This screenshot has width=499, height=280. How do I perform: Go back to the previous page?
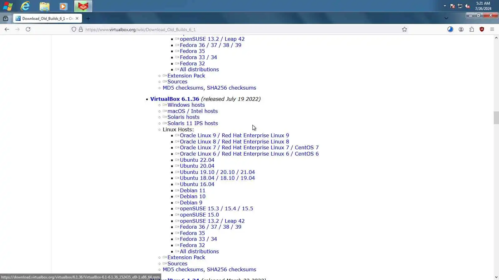coord(7,29)
